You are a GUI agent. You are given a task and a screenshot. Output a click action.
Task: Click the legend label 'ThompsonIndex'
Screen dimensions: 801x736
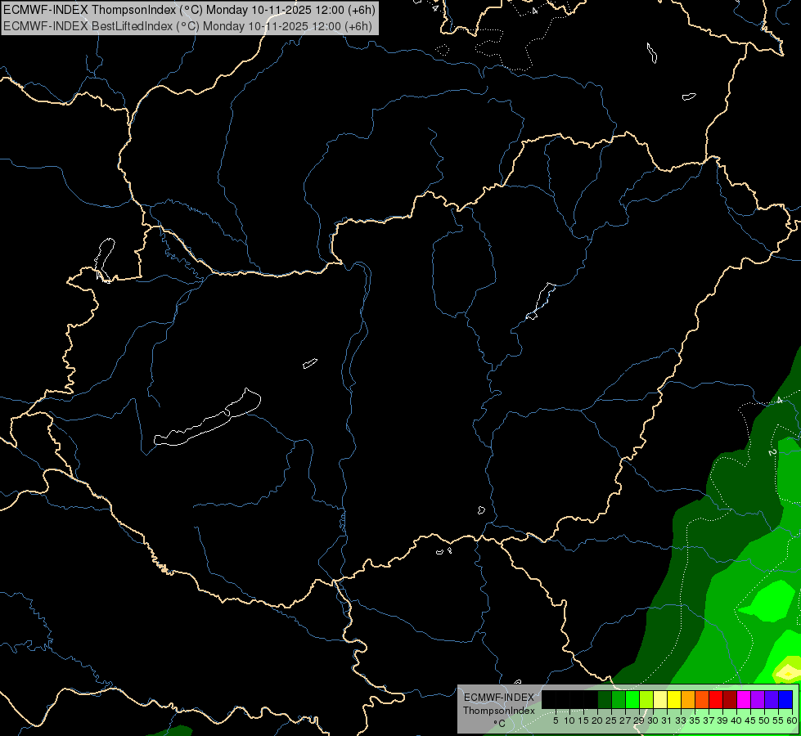pyautogui.click(x=499, y=711)
